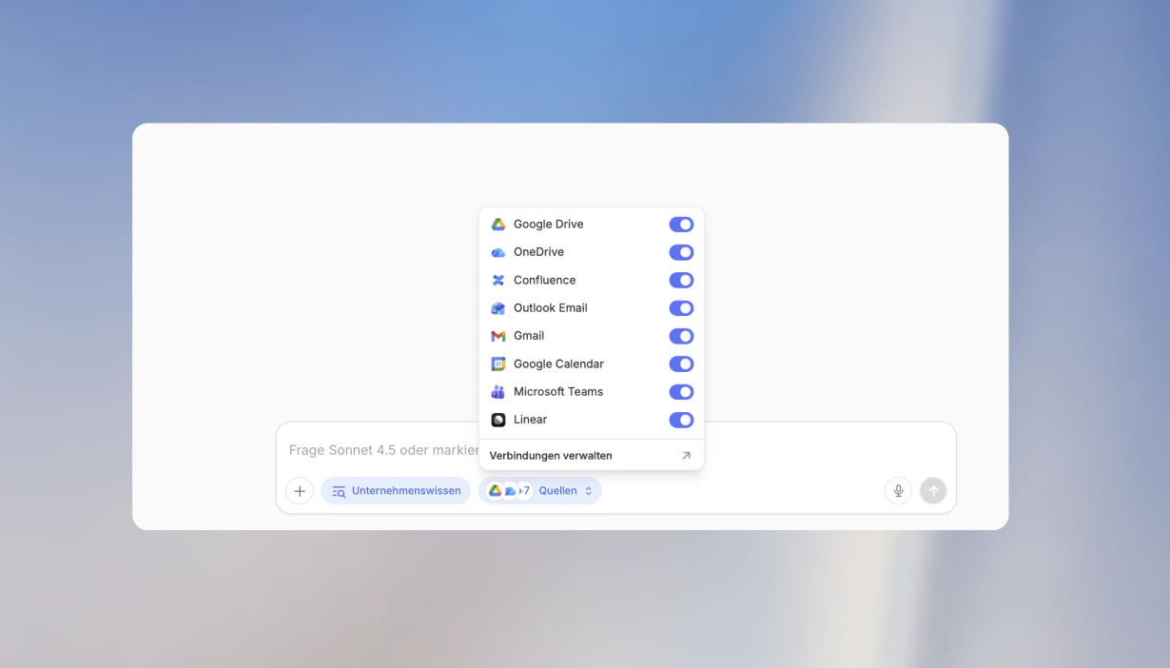Click the Outlook Email icon
Viewport: 1170px width, 668px height.
pyautogui.click(x=497, y=308)
